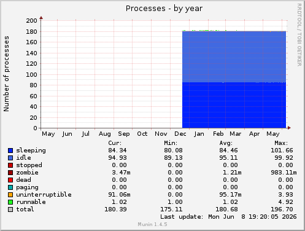Click the 'Processes - by year' title
The image size is (305, 231).
(x=164, y=9)
